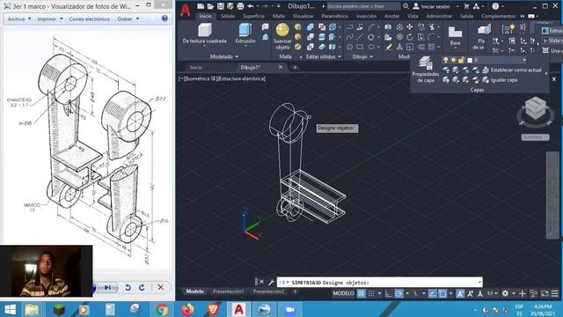The width and height of the screenshot is (563, 317).
Task: Click the Move tool cross-arrows icon
Action: click(410, 27)
